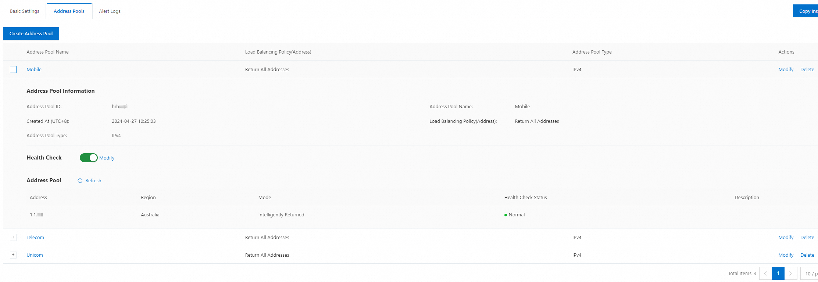Viewport: 818px width, 282px height.
Task: Expand the Unicom address pool row
Action: [x=13, y=255]
